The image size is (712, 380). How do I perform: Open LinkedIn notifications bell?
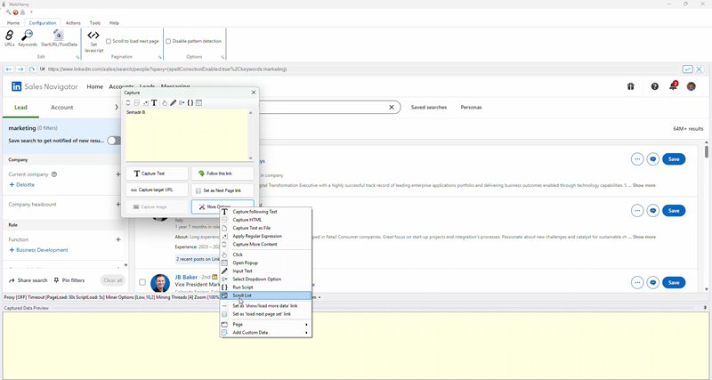(673, 85)
